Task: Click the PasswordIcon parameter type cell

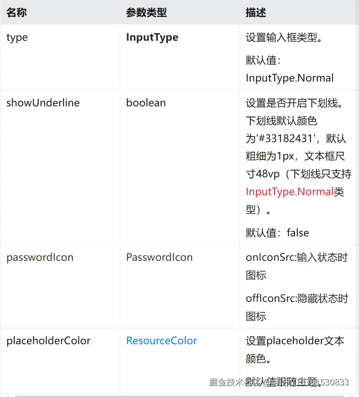Action: (159, 257)
